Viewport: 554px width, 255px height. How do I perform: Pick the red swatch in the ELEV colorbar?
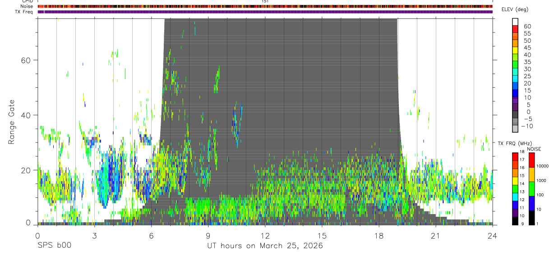click(x=515, y=29)
